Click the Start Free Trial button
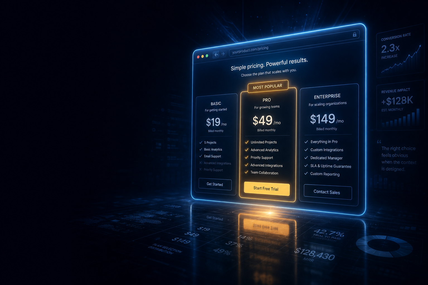 267,189
